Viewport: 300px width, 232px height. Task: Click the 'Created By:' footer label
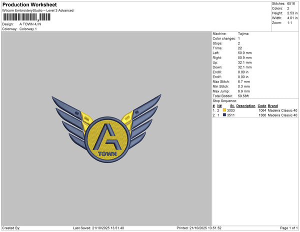[x=11, y=228]
